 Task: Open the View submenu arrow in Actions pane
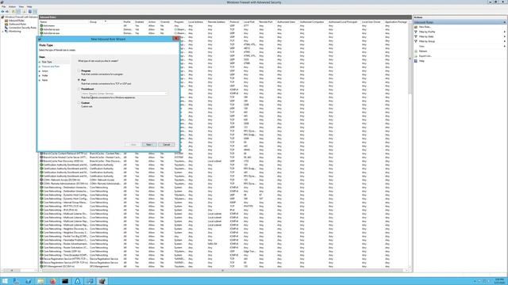pyautogui.click(x=505, y=46)
